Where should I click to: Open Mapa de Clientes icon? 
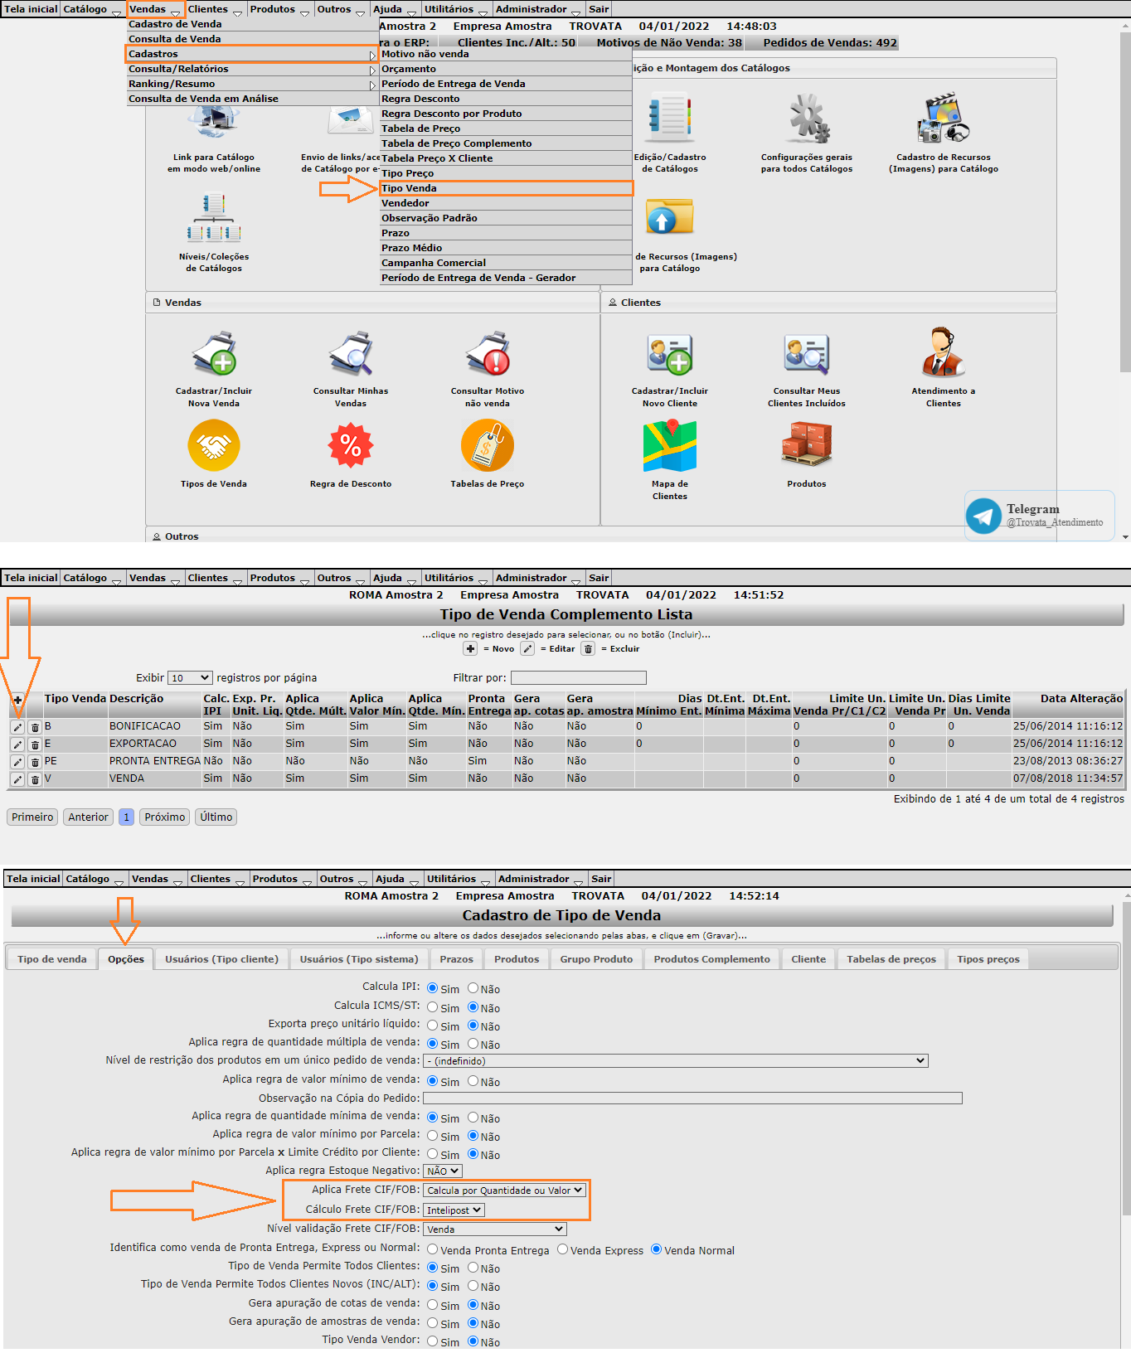670,446
